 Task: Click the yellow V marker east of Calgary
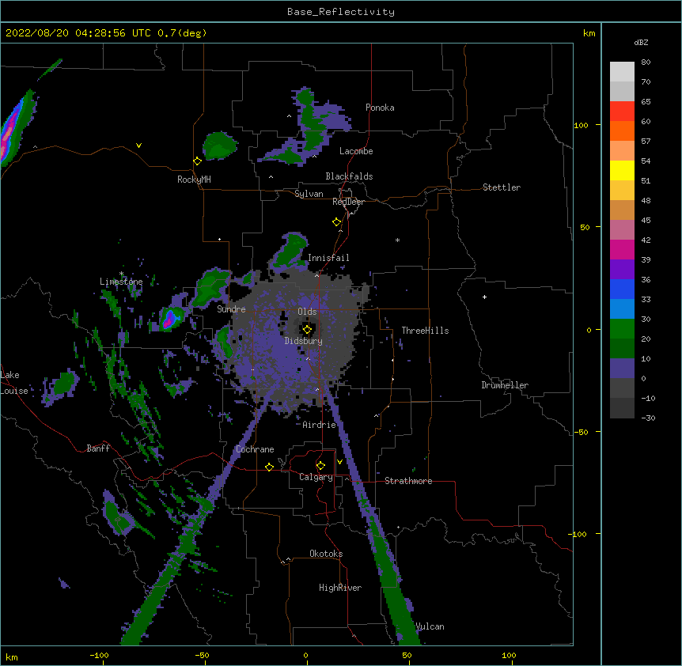tap(339, 462)
